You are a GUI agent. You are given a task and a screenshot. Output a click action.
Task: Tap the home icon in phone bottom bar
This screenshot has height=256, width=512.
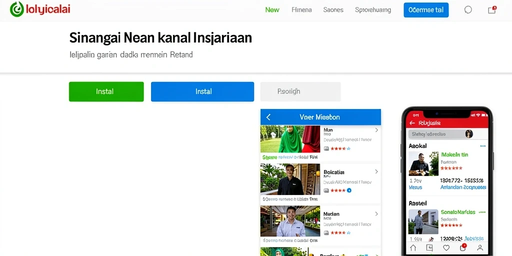pyautogui.click(x=413, y=247)
